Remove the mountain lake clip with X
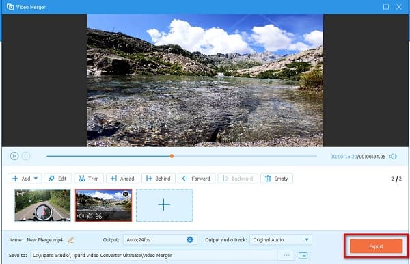Image resolution: width=410 pixels, height=264 pixels. coord(126,194)
